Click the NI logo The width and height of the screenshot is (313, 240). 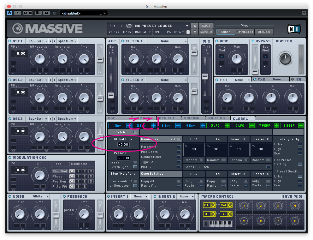tap(294, 29)
